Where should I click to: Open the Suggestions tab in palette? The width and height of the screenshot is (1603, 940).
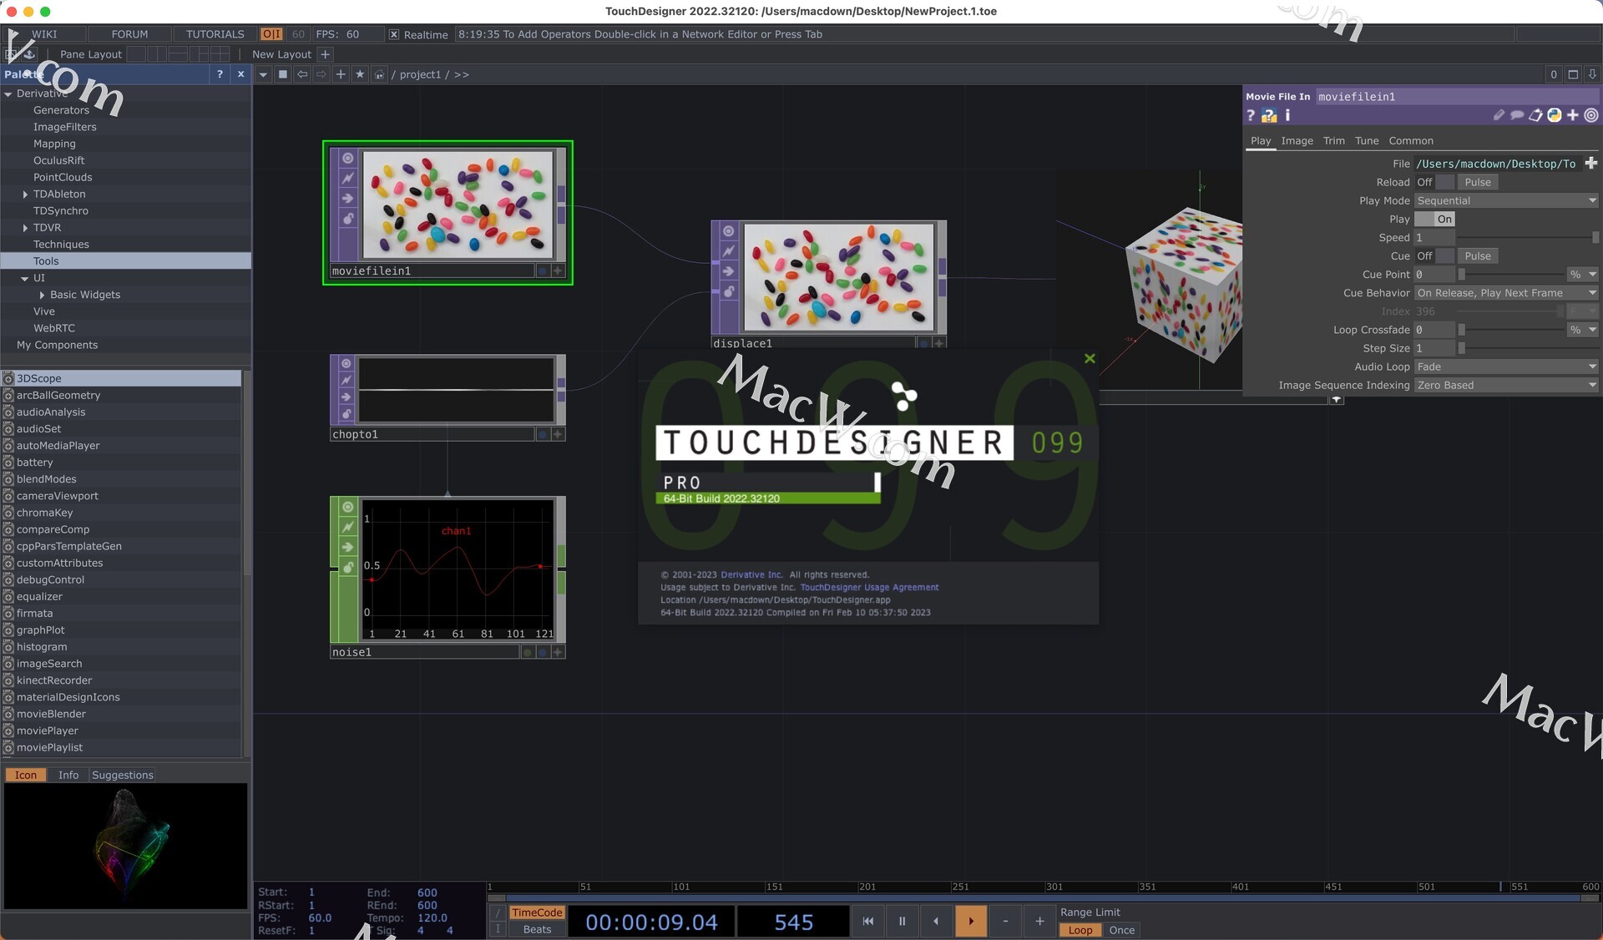click(122, 775)
